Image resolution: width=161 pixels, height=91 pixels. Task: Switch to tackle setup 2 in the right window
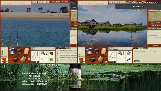click(x=106, y=59)
